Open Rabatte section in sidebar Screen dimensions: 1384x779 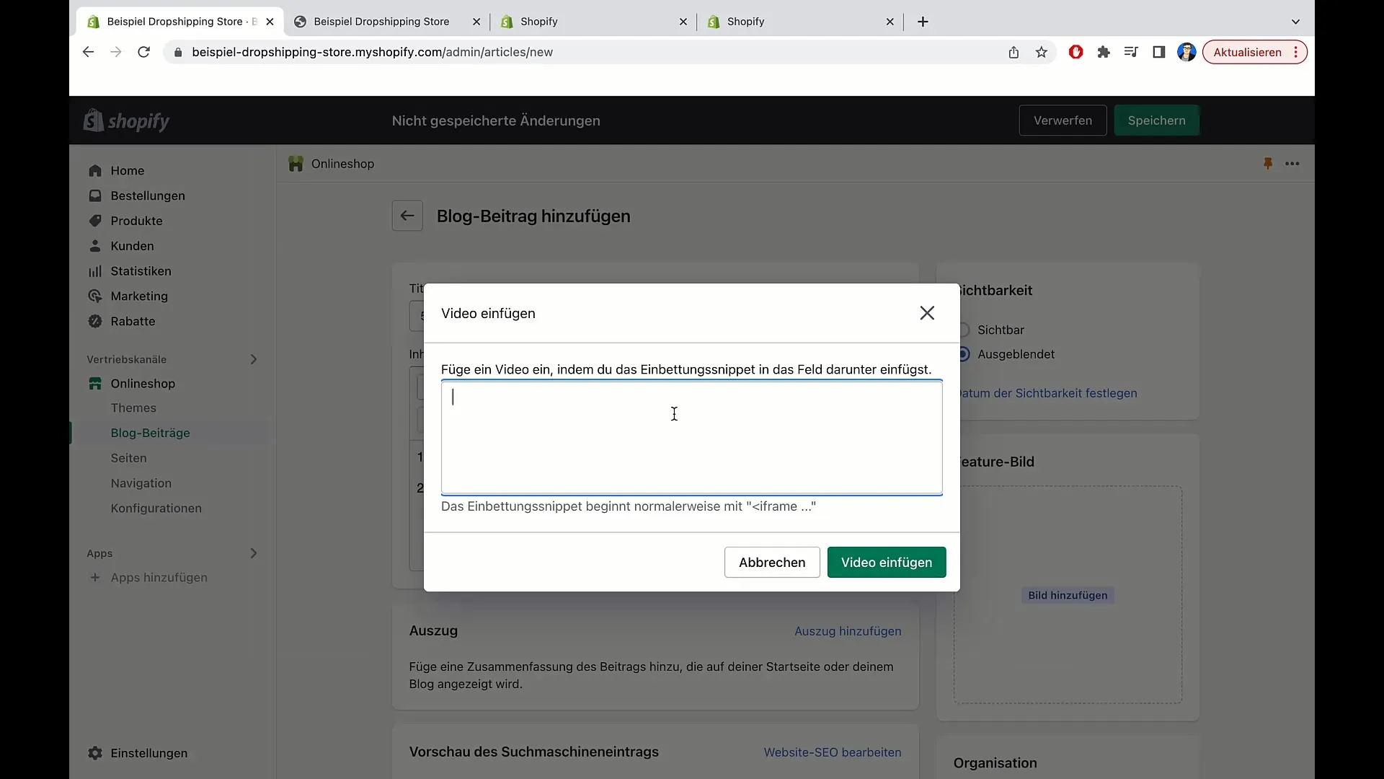click(132, 320)
